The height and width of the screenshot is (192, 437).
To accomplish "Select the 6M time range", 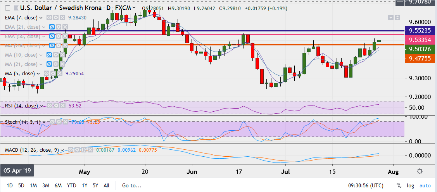I will point(58,185).
